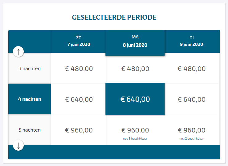
Task: Select the MA 8 juni 2020 column header
Action: pyautogui.click(x=135, y=43)
